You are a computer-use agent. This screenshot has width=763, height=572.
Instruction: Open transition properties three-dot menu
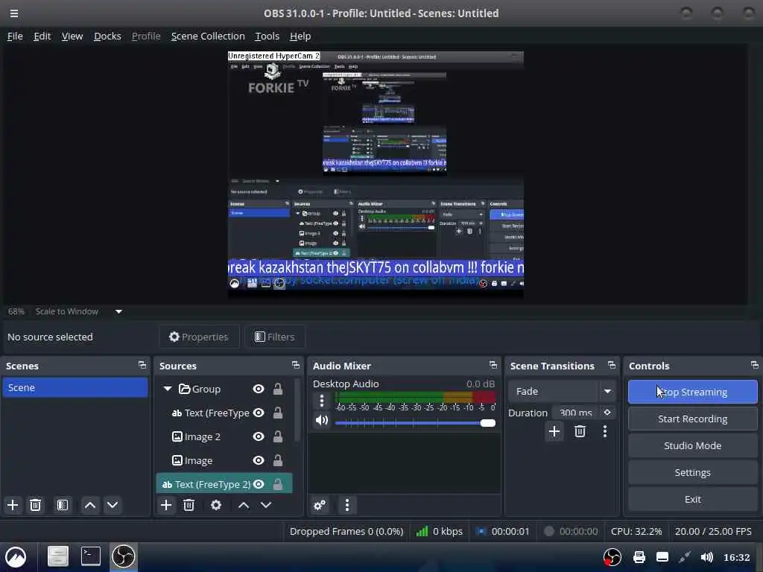(x=605, y=431)
